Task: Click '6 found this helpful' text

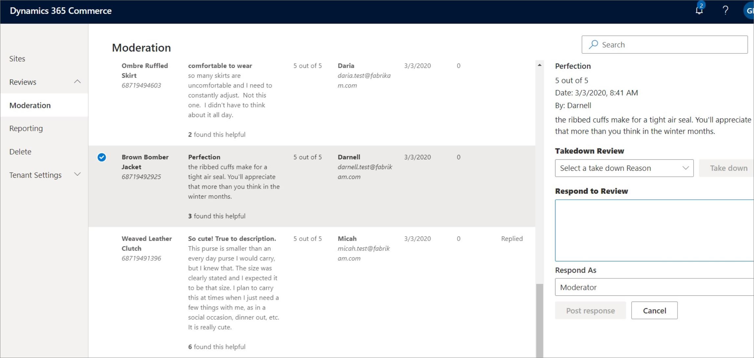Action: pos(217,347)
